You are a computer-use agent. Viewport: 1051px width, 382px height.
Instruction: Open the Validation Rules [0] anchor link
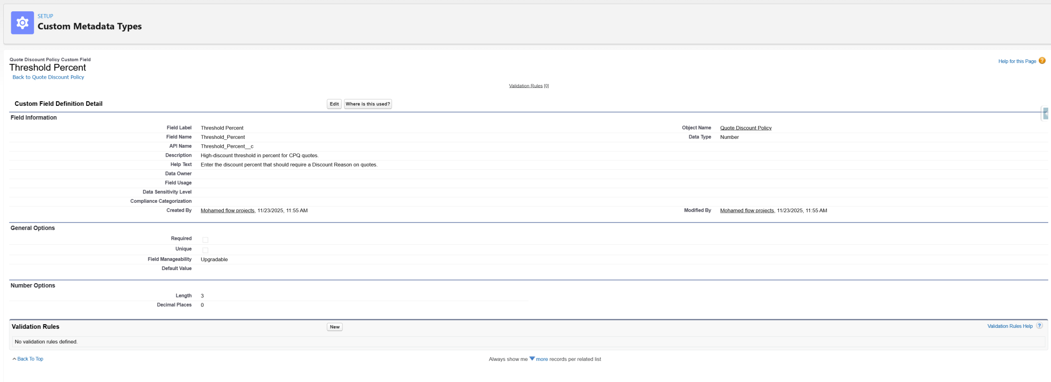coord(529,86)
